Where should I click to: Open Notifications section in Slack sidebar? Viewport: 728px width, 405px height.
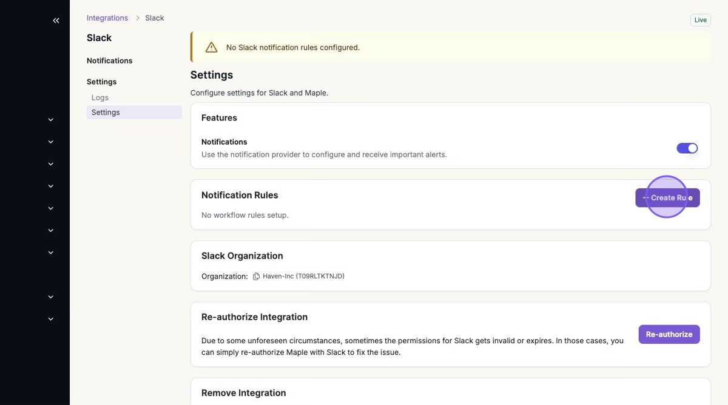coord(109,61)
